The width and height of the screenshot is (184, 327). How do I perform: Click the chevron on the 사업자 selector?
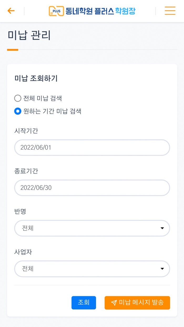(x=162, y=269)
